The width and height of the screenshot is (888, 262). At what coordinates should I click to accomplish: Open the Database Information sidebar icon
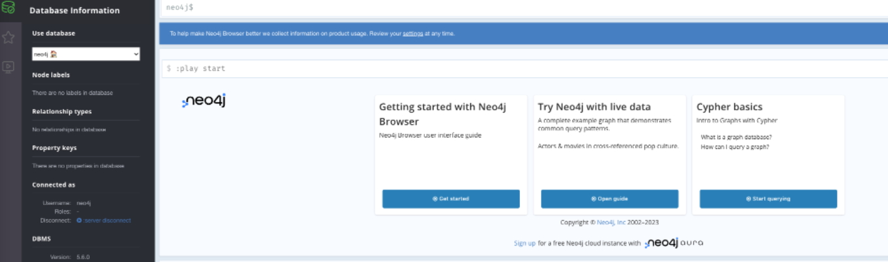click(9, 8)
